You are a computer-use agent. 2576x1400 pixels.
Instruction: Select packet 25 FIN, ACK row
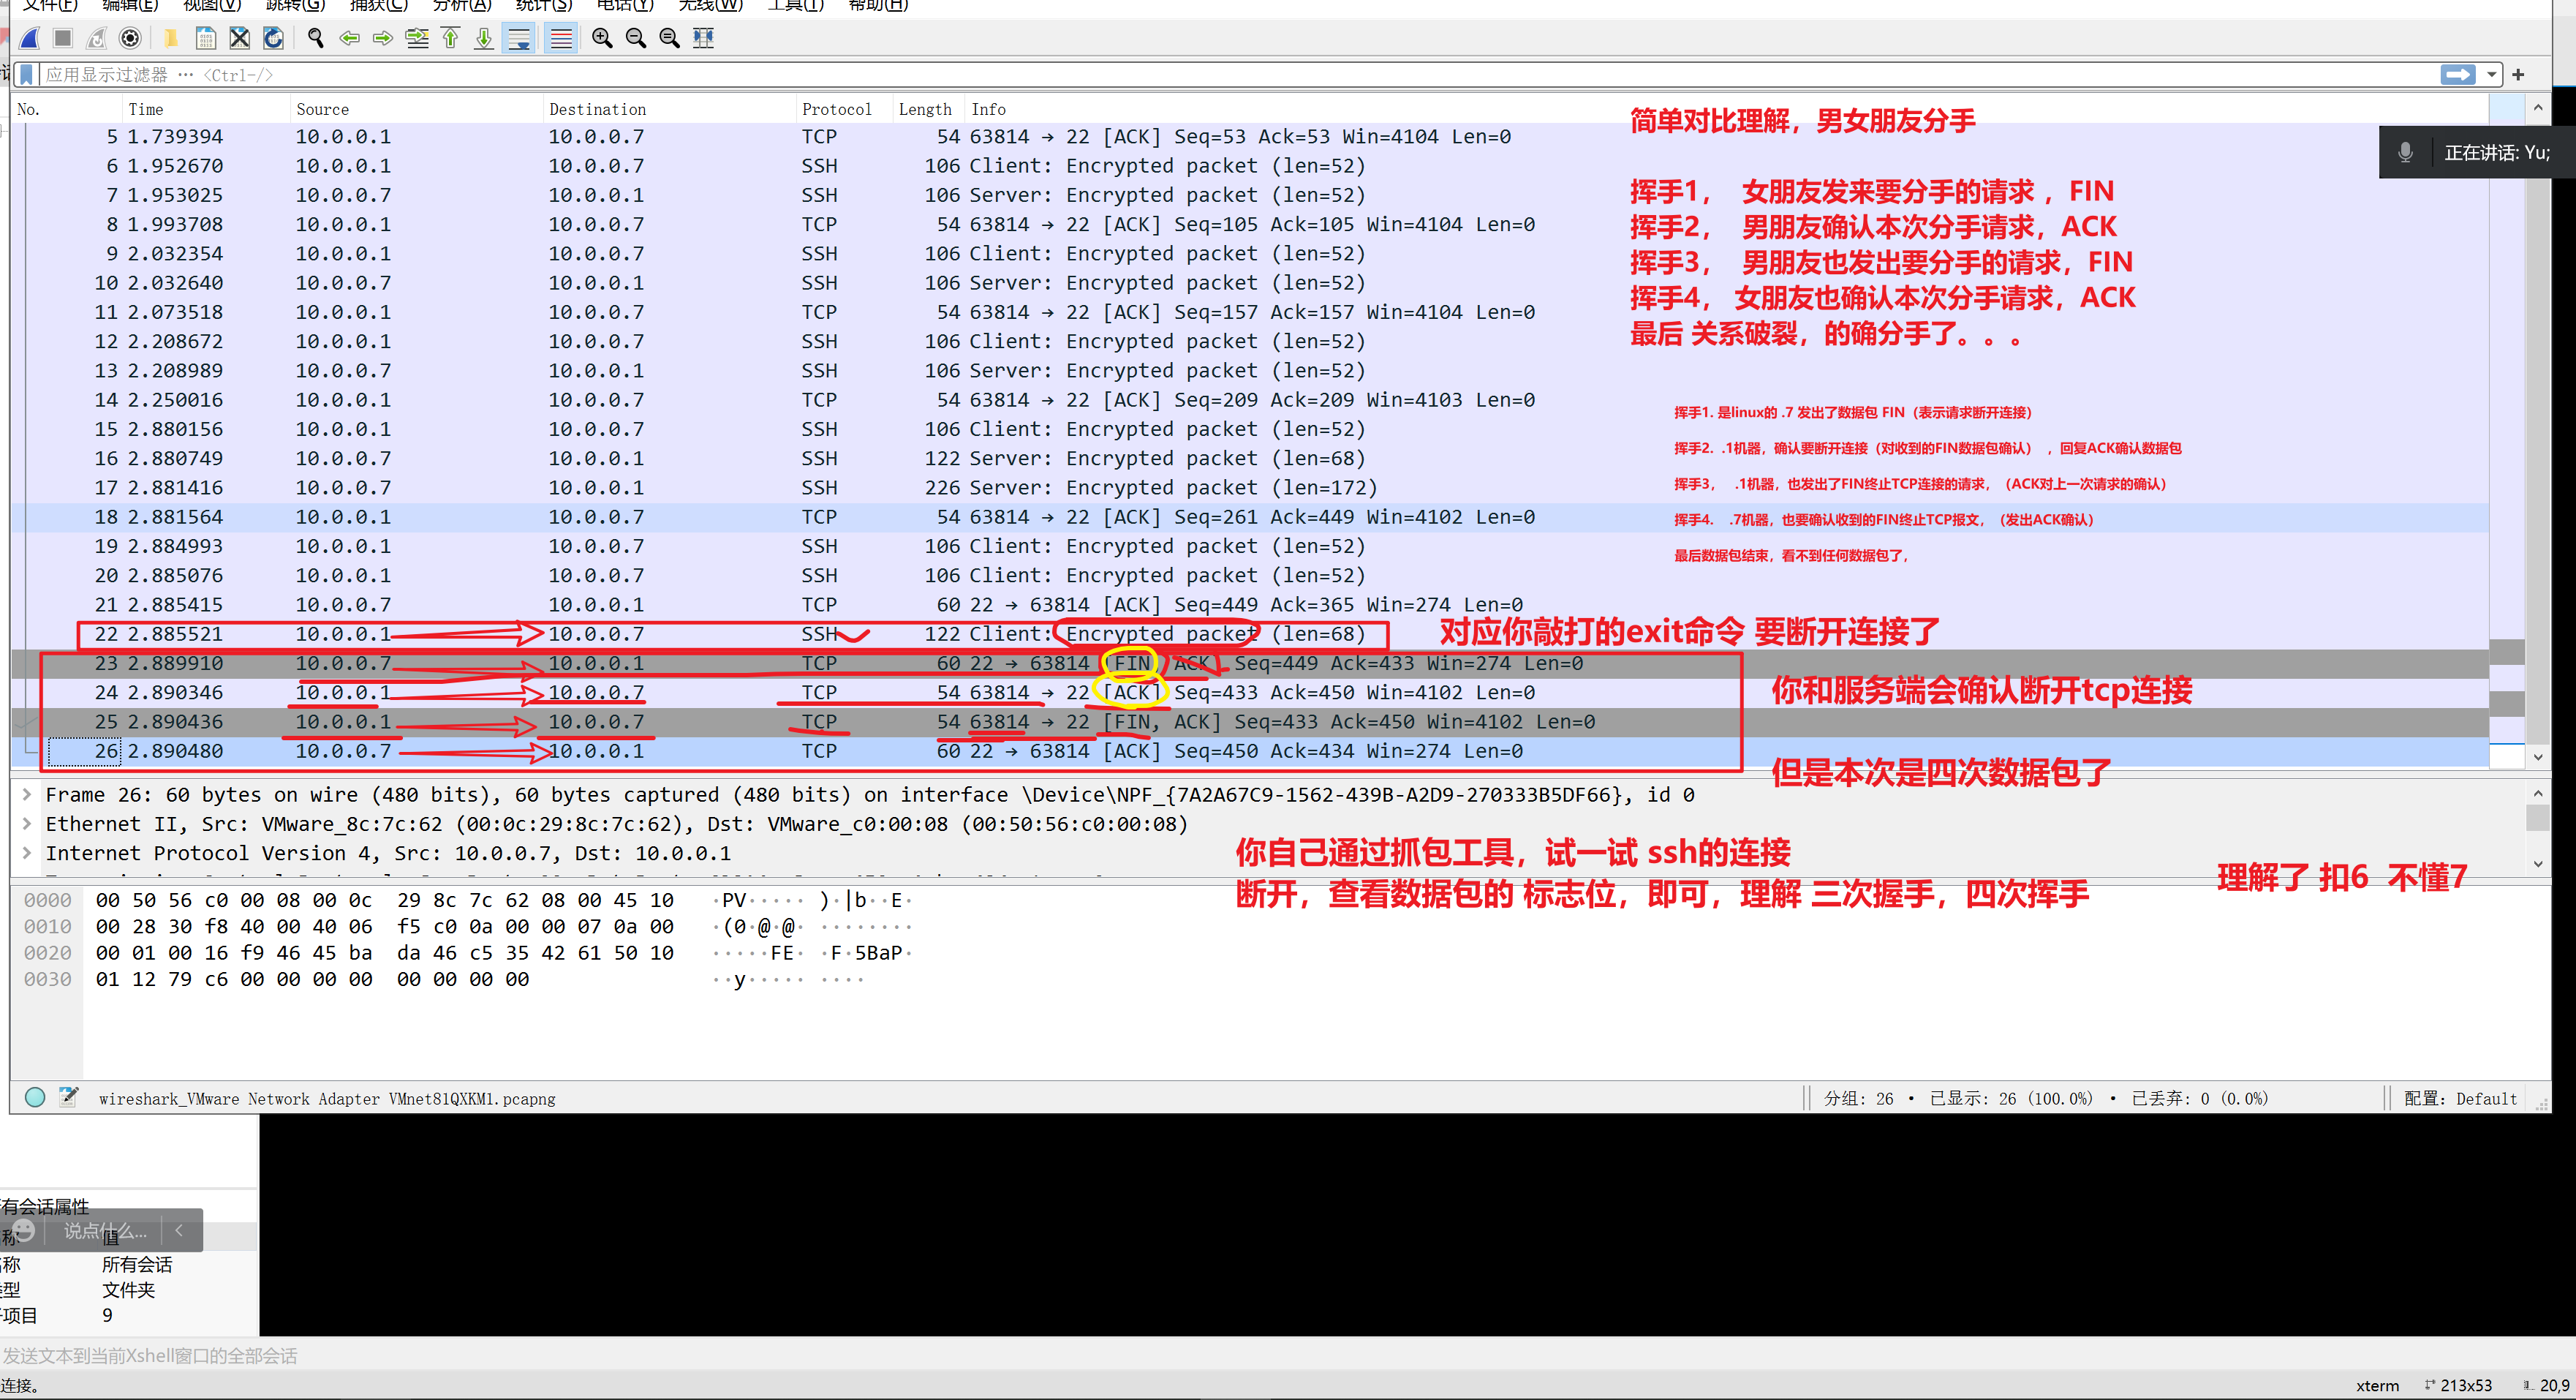pos(1250,721)
